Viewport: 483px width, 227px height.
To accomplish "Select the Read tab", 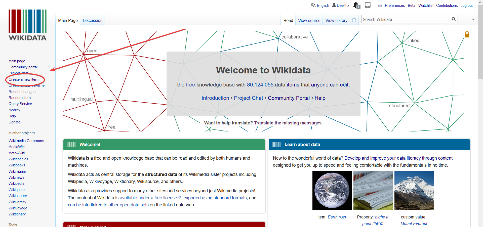I will click(x=288, y=20).
